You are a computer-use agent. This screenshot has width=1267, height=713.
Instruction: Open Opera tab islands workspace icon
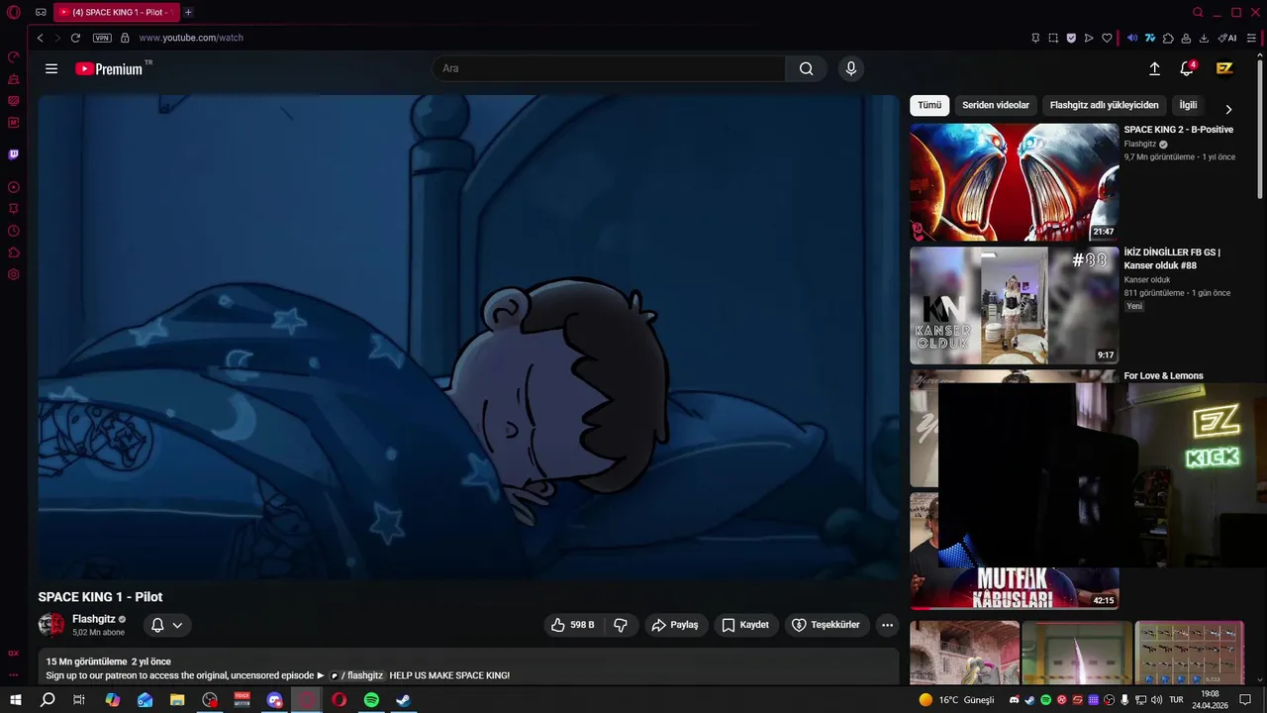[41, 12]
